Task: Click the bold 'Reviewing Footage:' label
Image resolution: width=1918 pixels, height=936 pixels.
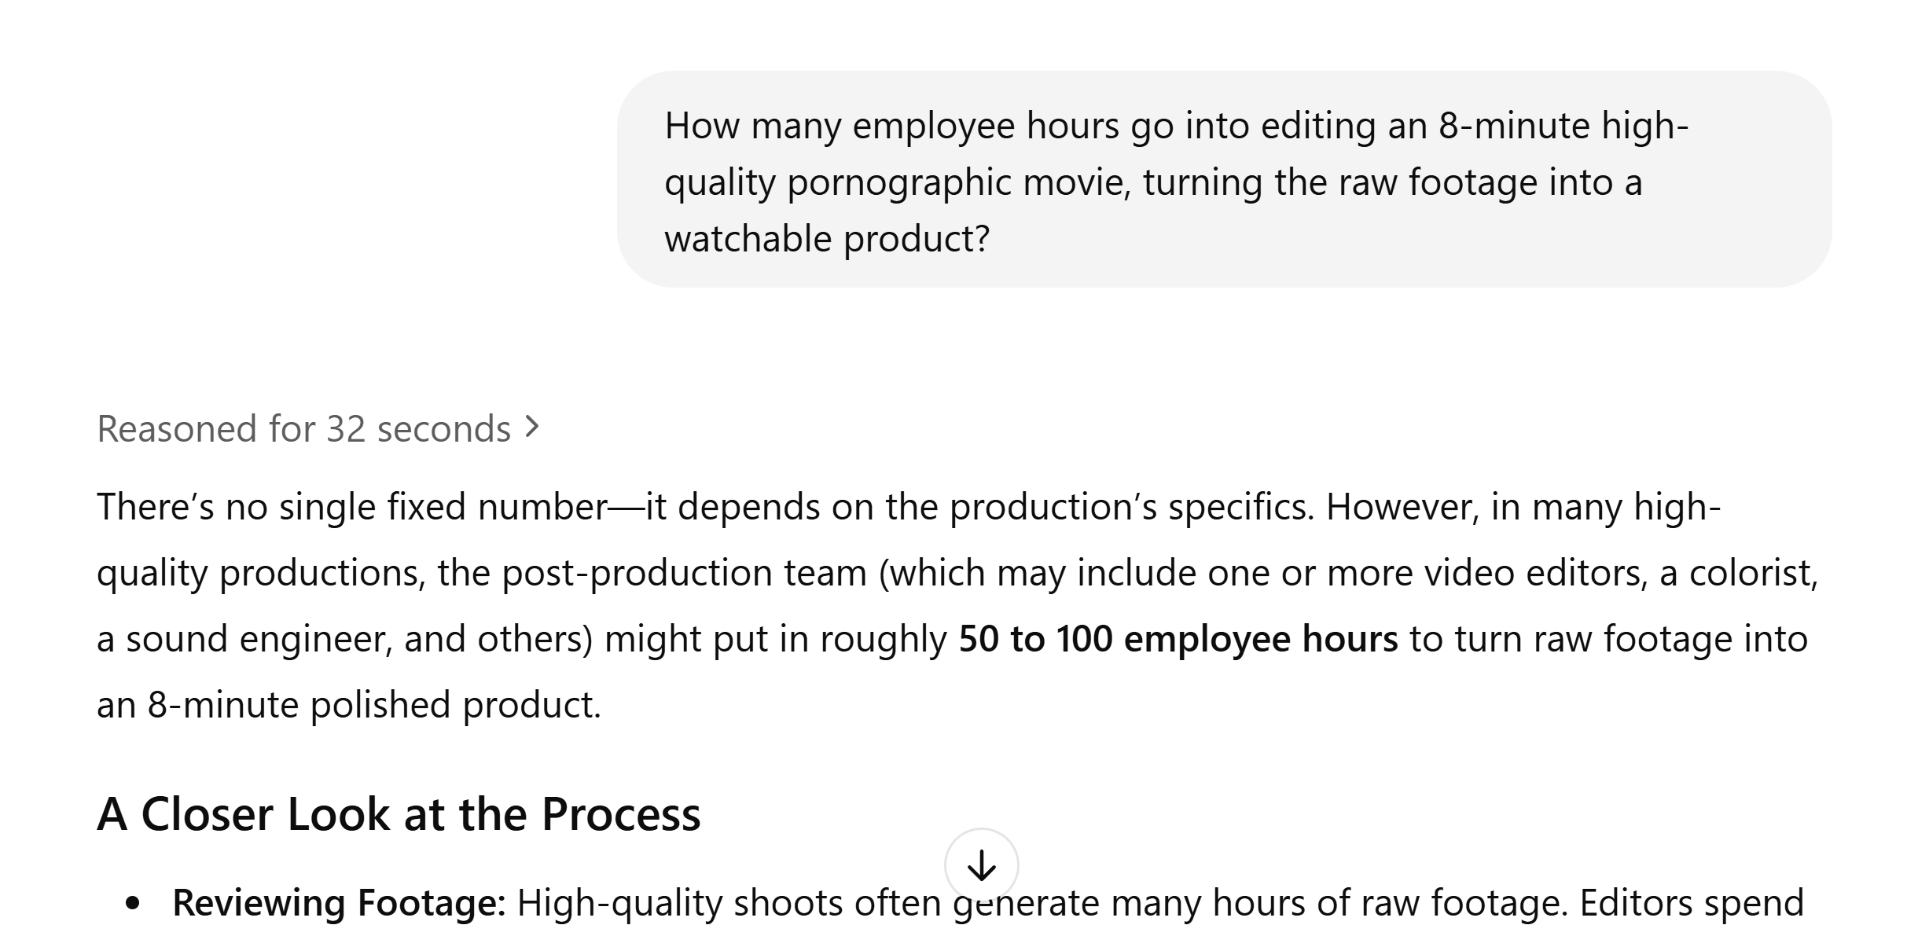Action: pyautogui.click(x=339, y=903)
